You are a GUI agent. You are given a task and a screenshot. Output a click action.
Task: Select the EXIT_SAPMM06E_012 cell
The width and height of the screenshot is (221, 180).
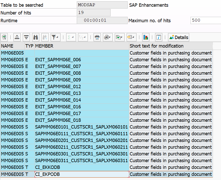82,87
